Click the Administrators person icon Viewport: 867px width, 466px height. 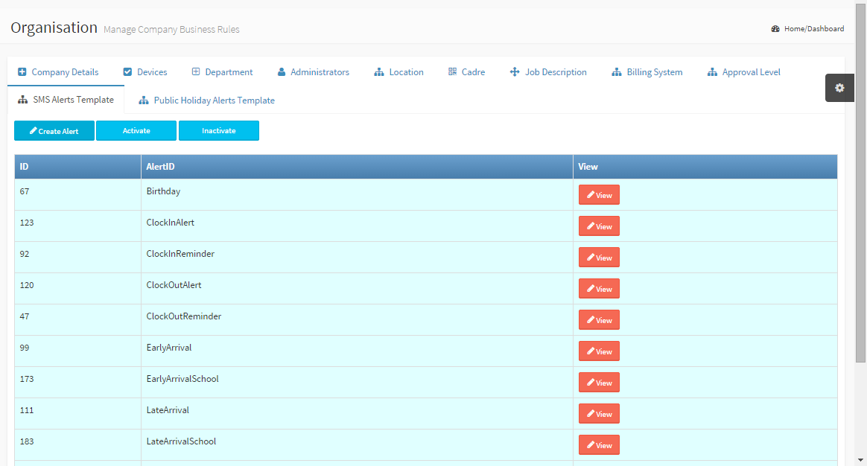[282, 72]
